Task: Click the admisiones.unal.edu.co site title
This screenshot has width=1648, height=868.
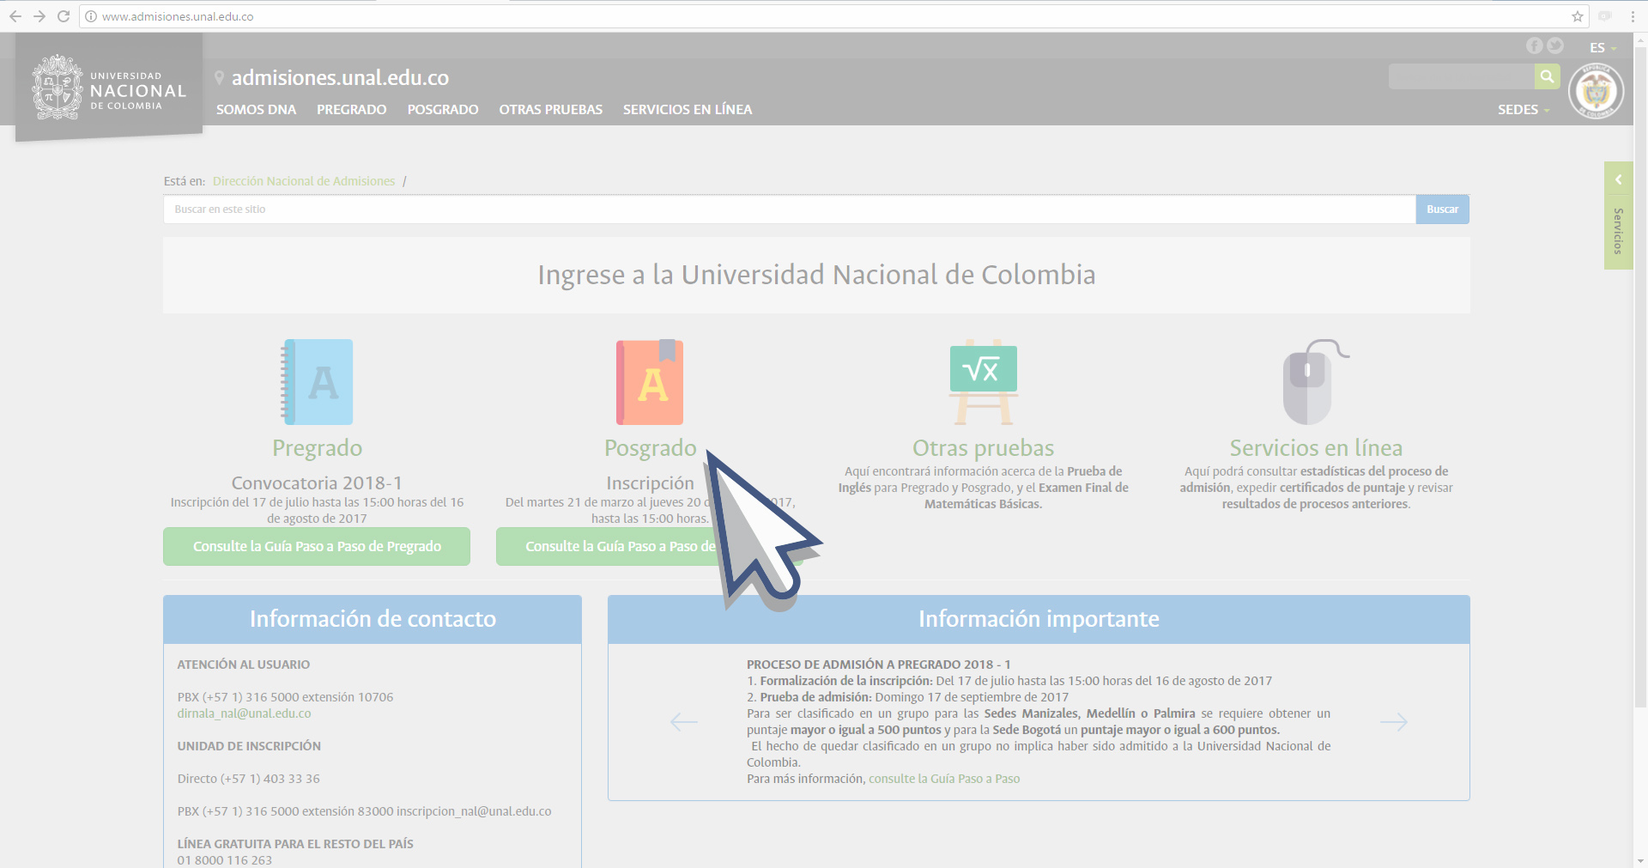Action: (340, 77)
